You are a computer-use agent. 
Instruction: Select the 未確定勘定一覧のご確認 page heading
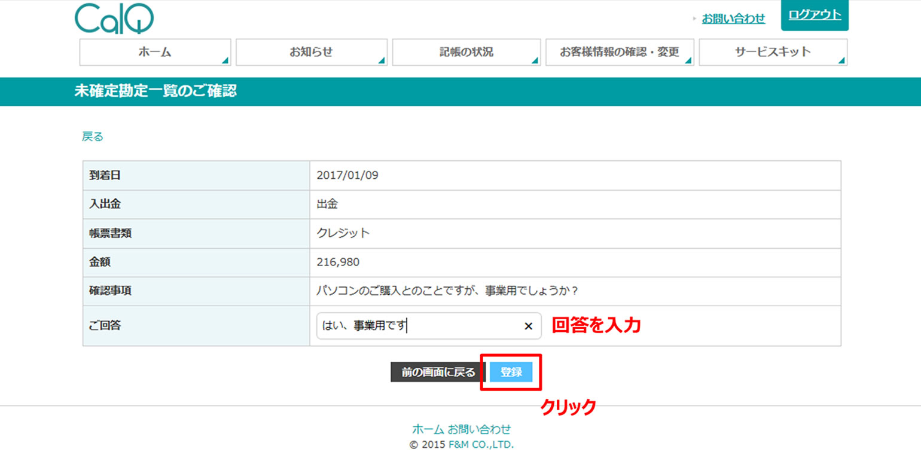155,91
